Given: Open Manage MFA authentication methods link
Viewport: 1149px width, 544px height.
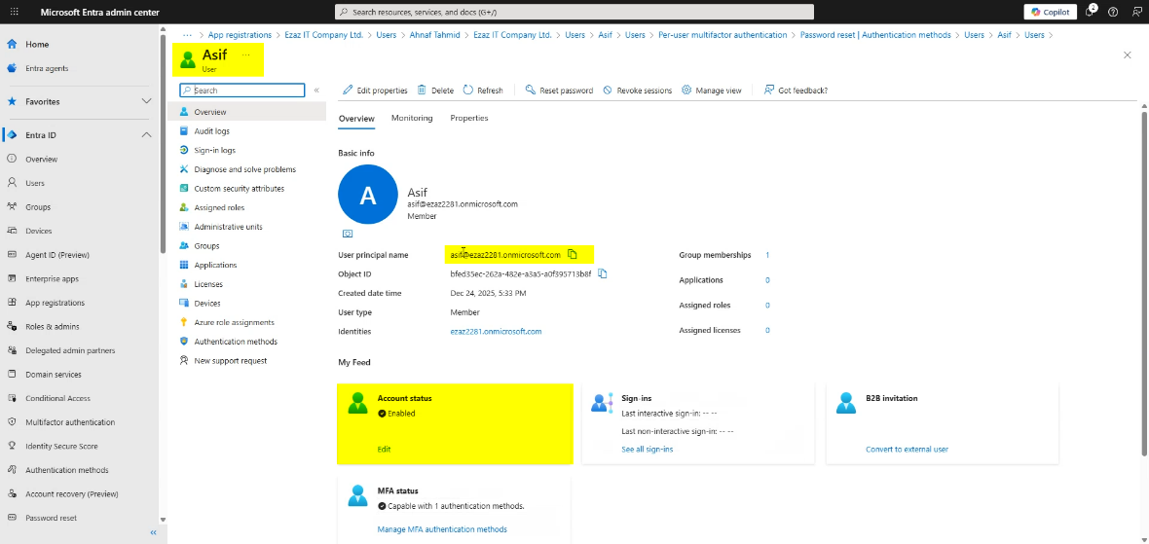Looking at the screenshot, I should [442, 529].
